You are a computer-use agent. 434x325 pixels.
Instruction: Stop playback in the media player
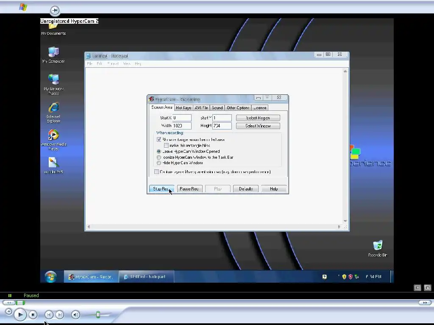pyautogui.click(x=33, y=314)
